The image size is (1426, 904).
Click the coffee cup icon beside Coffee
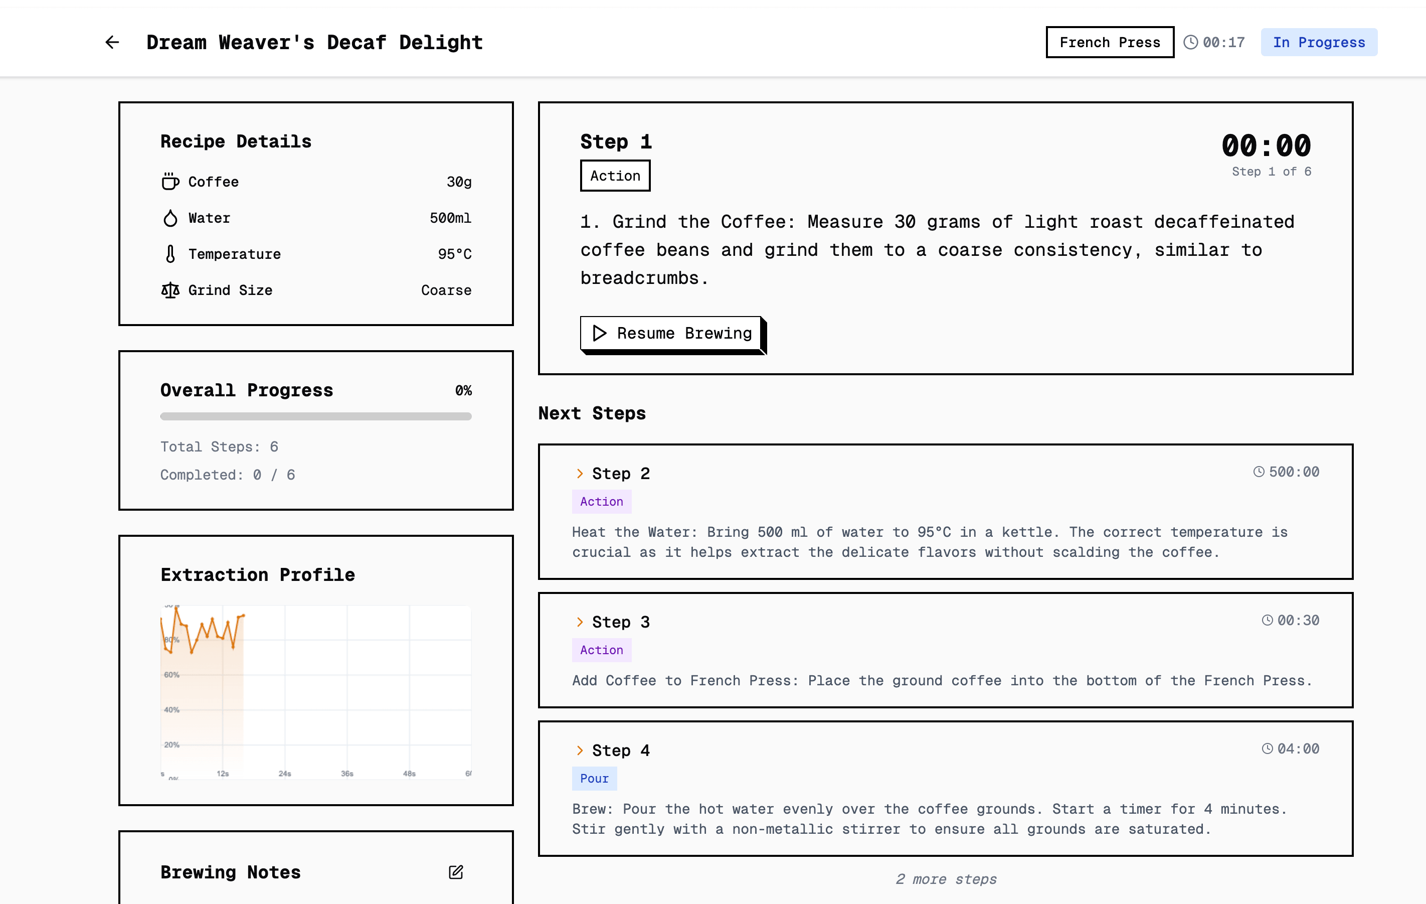pos(170,181)
